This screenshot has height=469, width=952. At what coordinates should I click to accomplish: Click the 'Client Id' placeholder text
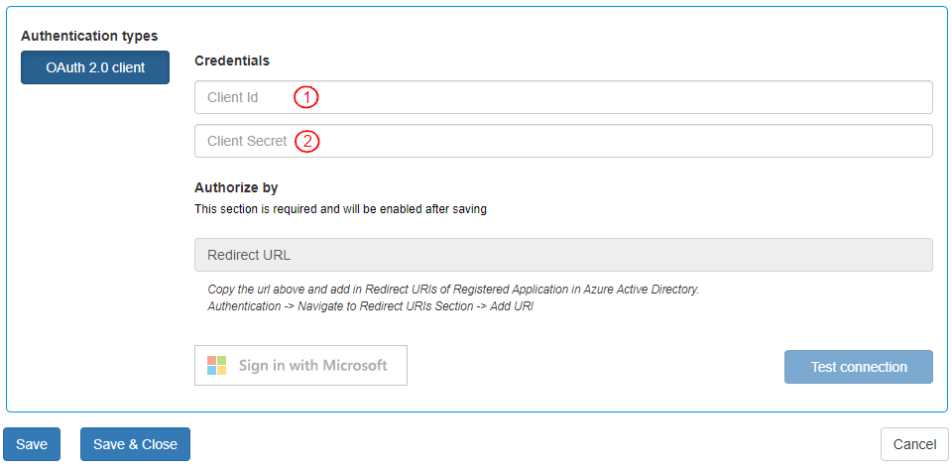[233, 97]
